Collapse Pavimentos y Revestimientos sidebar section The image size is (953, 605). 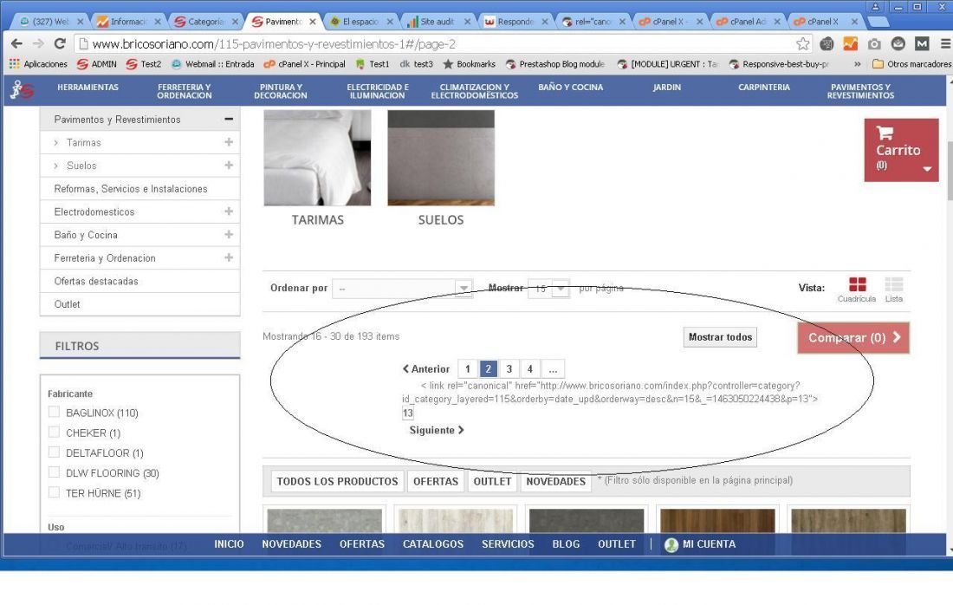229,119
